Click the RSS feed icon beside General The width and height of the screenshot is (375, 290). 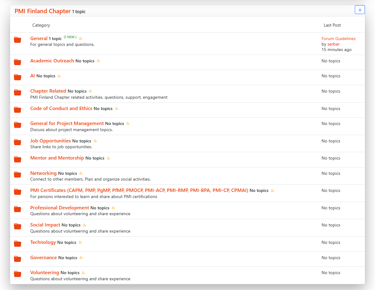click(x=81, y=39)
